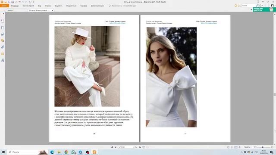The image size is (276, 155).
Task: Open the user account icon dropdown
Action: tap(273, 6)
